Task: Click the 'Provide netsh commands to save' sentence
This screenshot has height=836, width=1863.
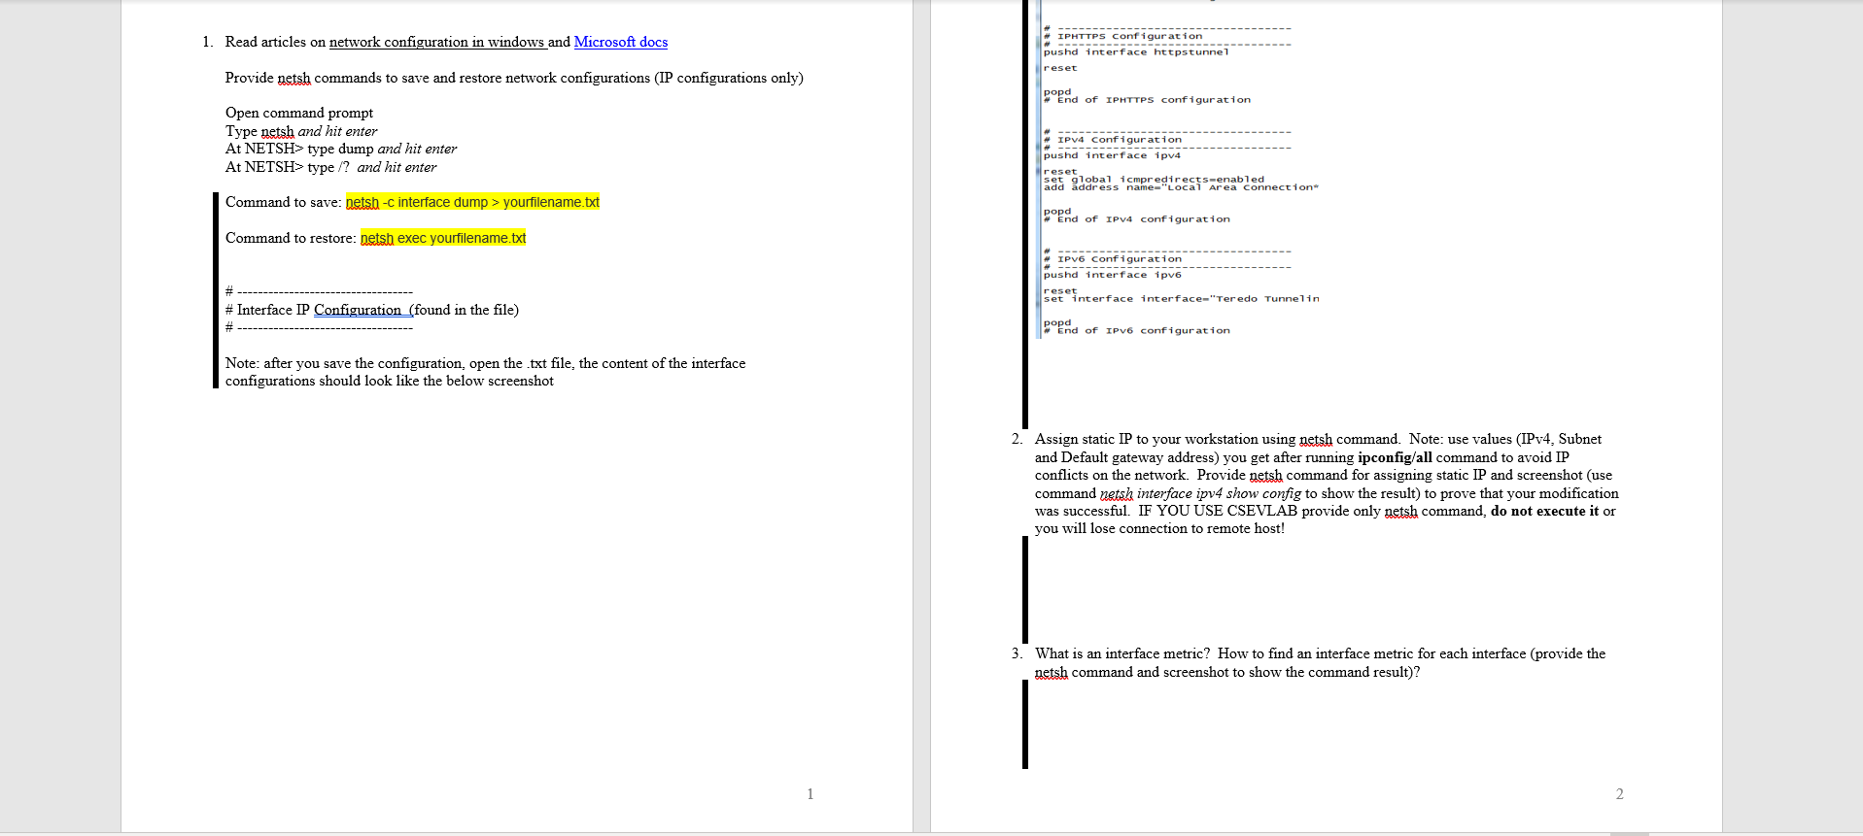Action: 514,78
